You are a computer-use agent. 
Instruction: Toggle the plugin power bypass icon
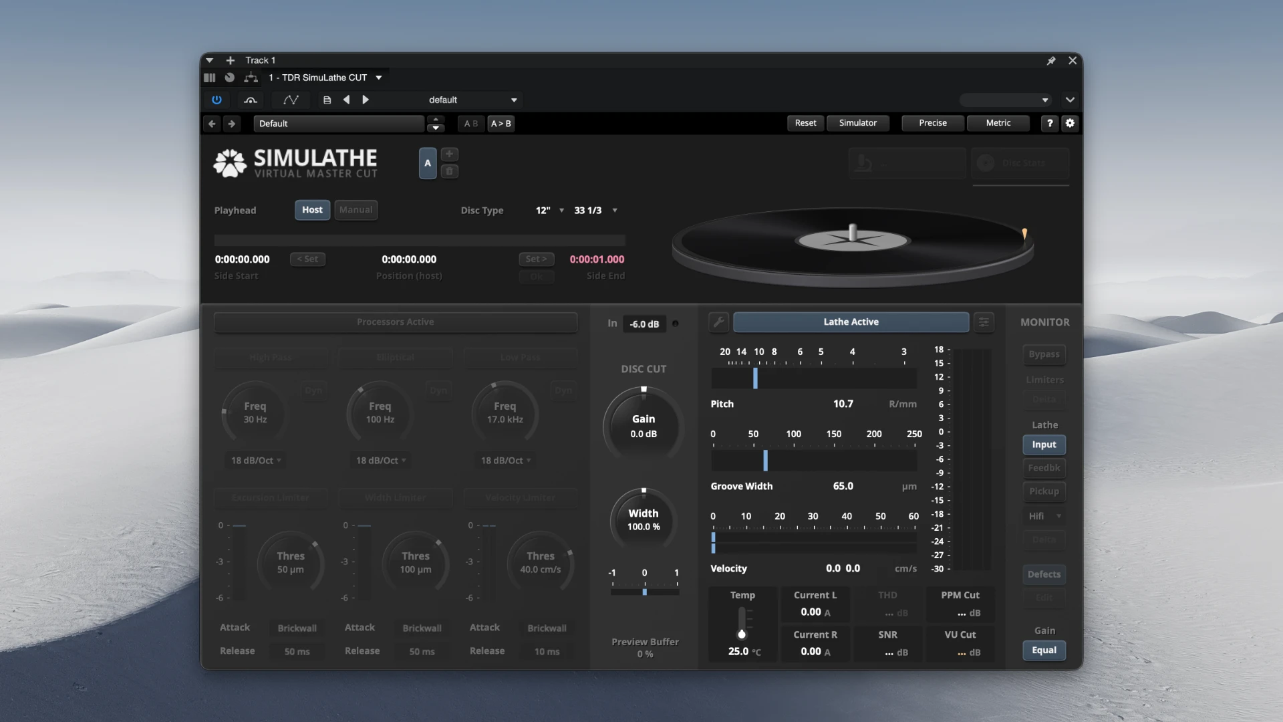point(217,100)
